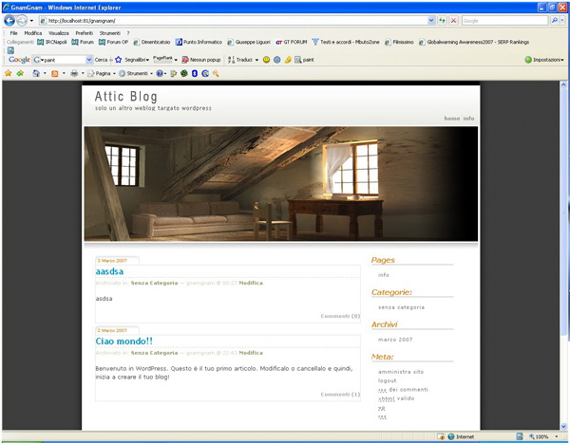Open the Impostazioni dropdown

[544, 60]
